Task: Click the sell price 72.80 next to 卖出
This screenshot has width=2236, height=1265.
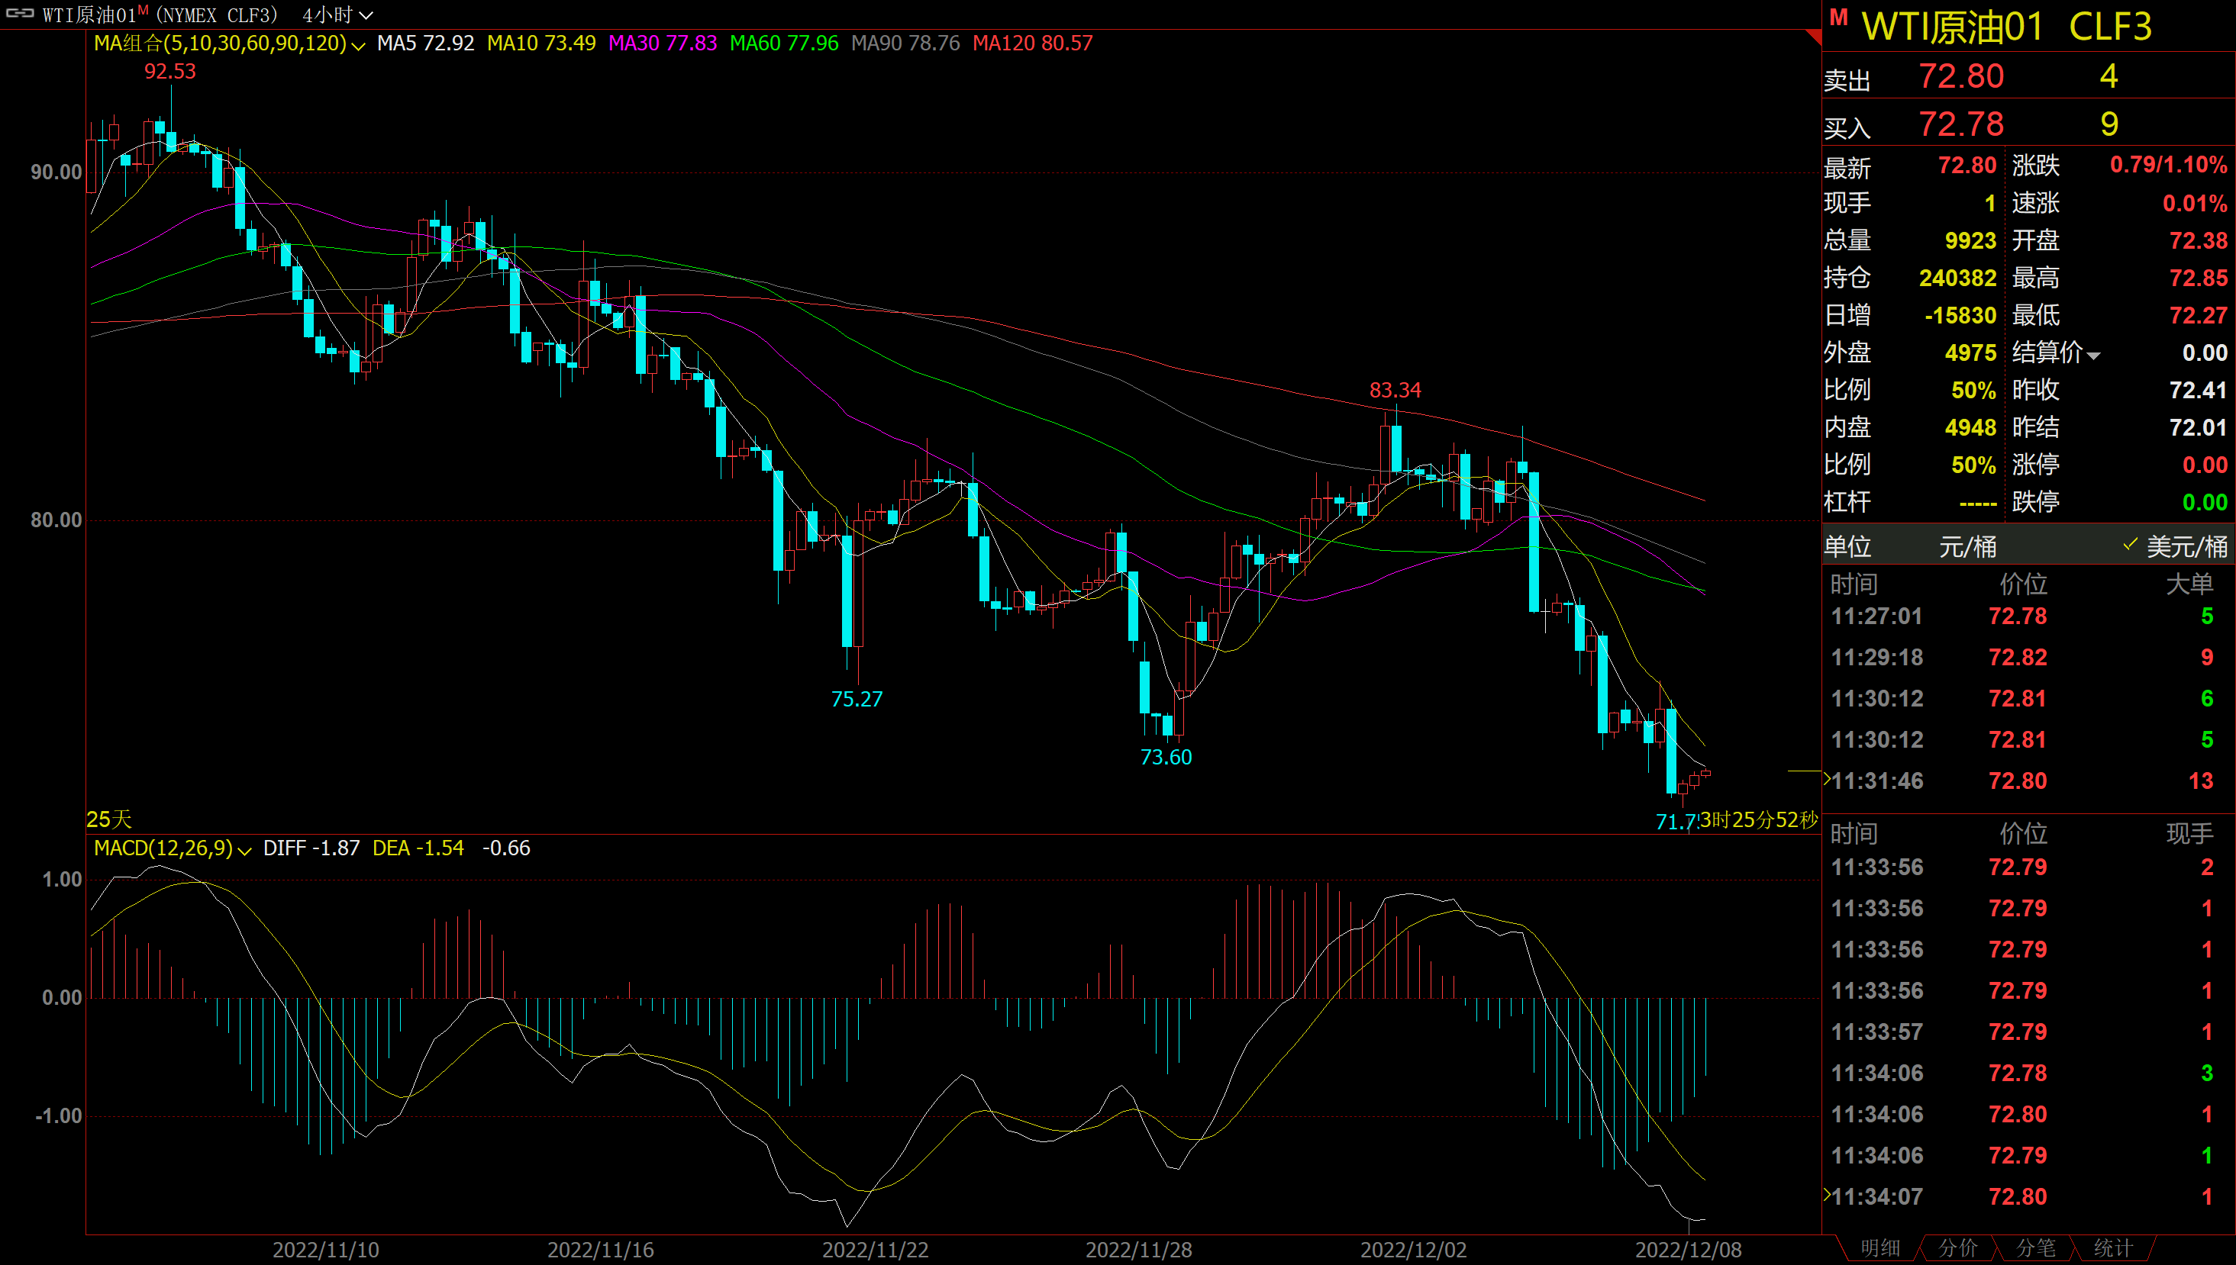Action: [1961, 76]
